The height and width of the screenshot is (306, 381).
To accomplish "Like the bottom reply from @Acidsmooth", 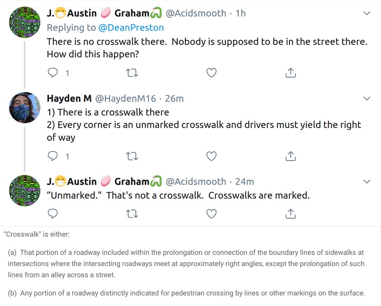I will pyautogui.click(x=211, y=214).
